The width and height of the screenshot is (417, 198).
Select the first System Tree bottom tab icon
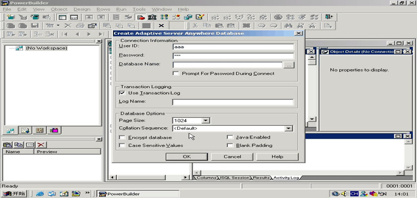coord(10,130)
